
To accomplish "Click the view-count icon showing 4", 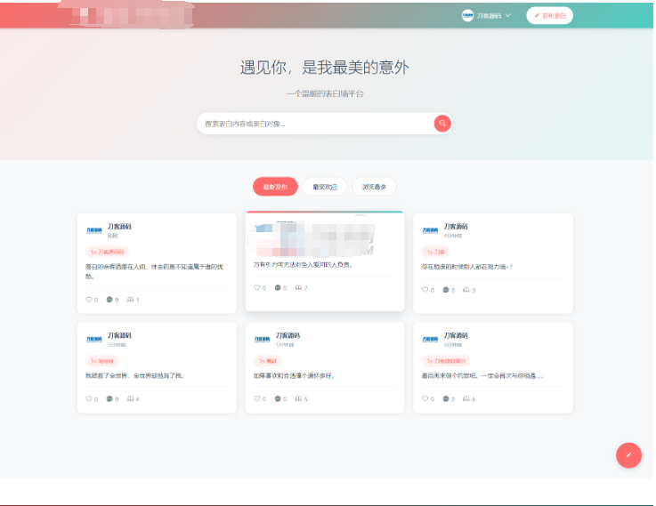I will tap(131, 398).
